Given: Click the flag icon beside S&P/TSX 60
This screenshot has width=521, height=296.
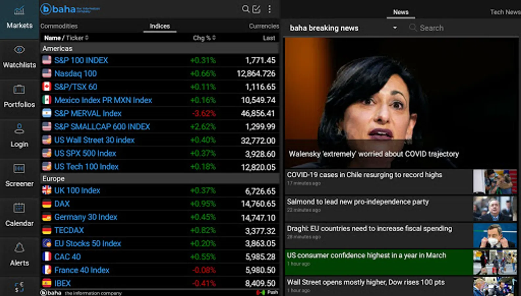Looking at the screenshot, I should [47, 86].
